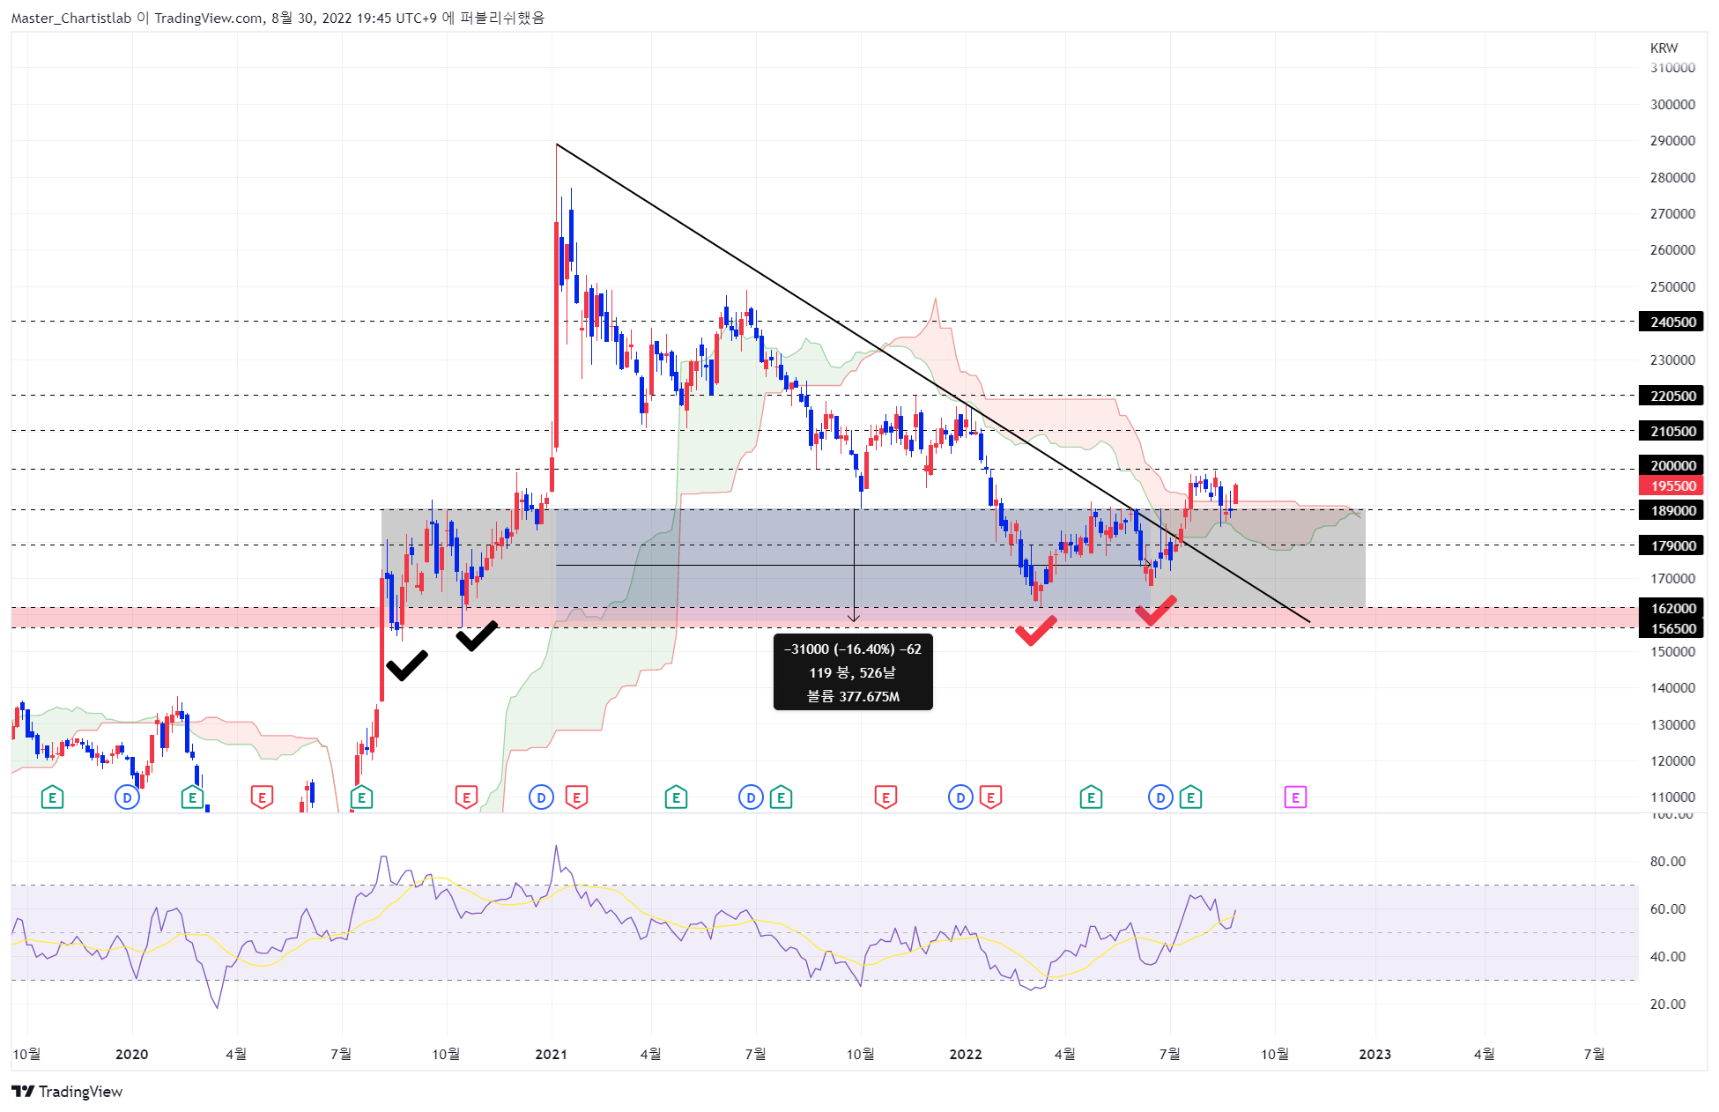Image resolution: width=1719 pixels, height=1112 pixels.
Task: Click red earnings E marker of January 2022
Action: (x=990, y=798)
